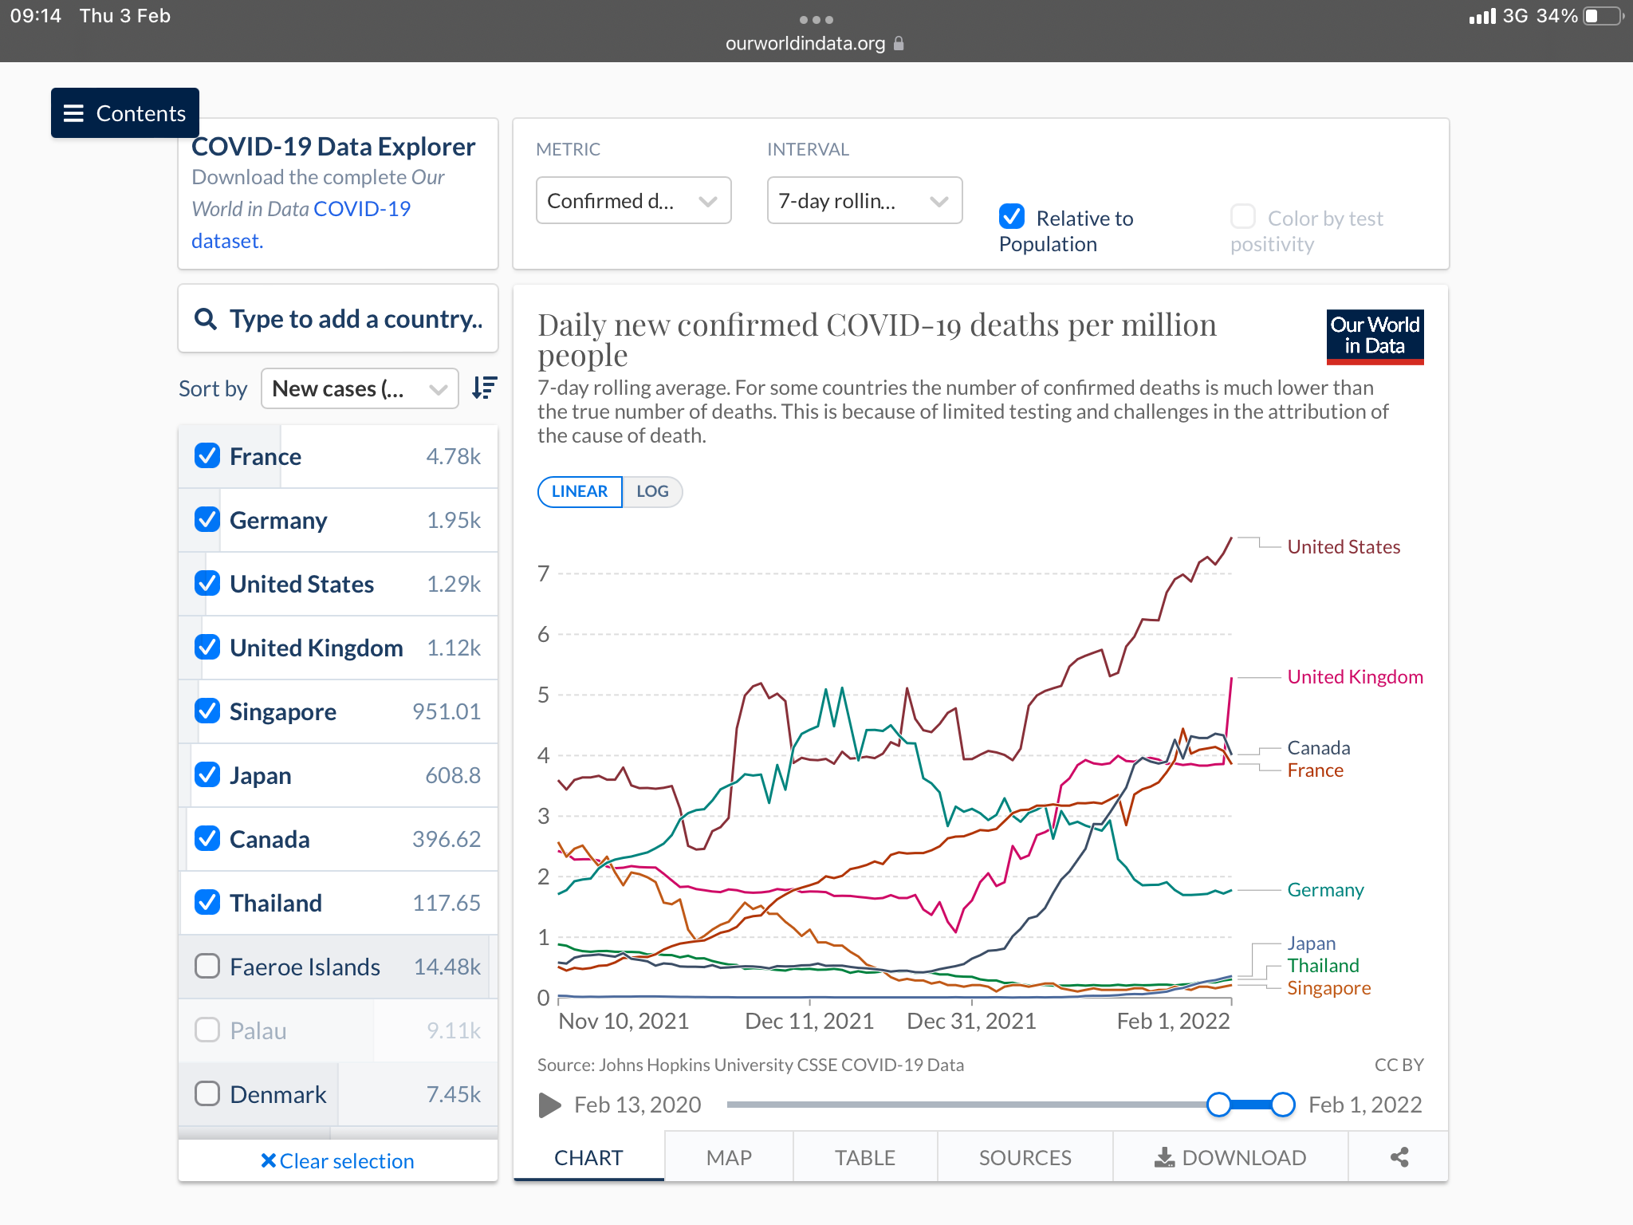This screenshot has width=1633, height=1225.
Task: Click the CC BY license link
Action: coord(1399,1065)
